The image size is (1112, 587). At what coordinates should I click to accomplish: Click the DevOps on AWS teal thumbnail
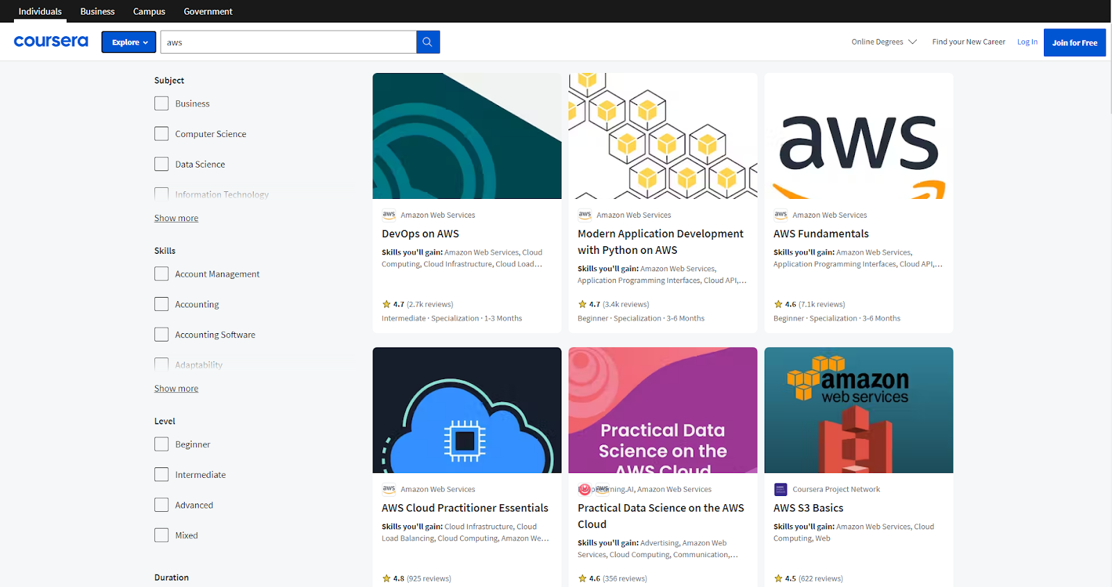[467, 136]
